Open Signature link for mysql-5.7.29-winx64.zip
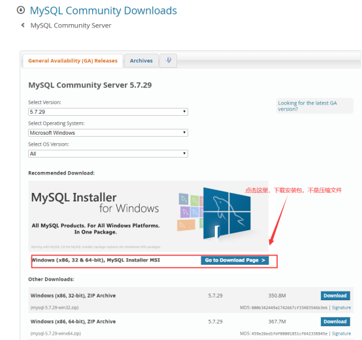Image resolution: width=362 pixels, height=340 pixels. click(x=341, y=333)
